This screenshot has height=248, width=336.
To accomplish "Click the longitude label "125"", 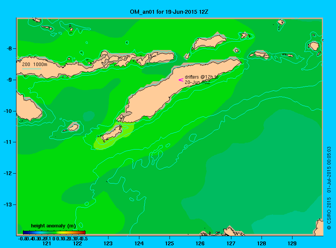I will [x=170, y=243].
